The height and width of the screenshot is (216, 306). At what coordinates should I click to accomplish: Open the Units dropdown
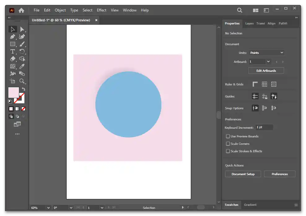pyautogui.click(x=266, y=53)
